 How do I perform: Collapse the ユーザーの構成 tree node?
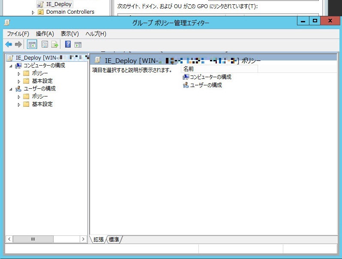(11, 89)
